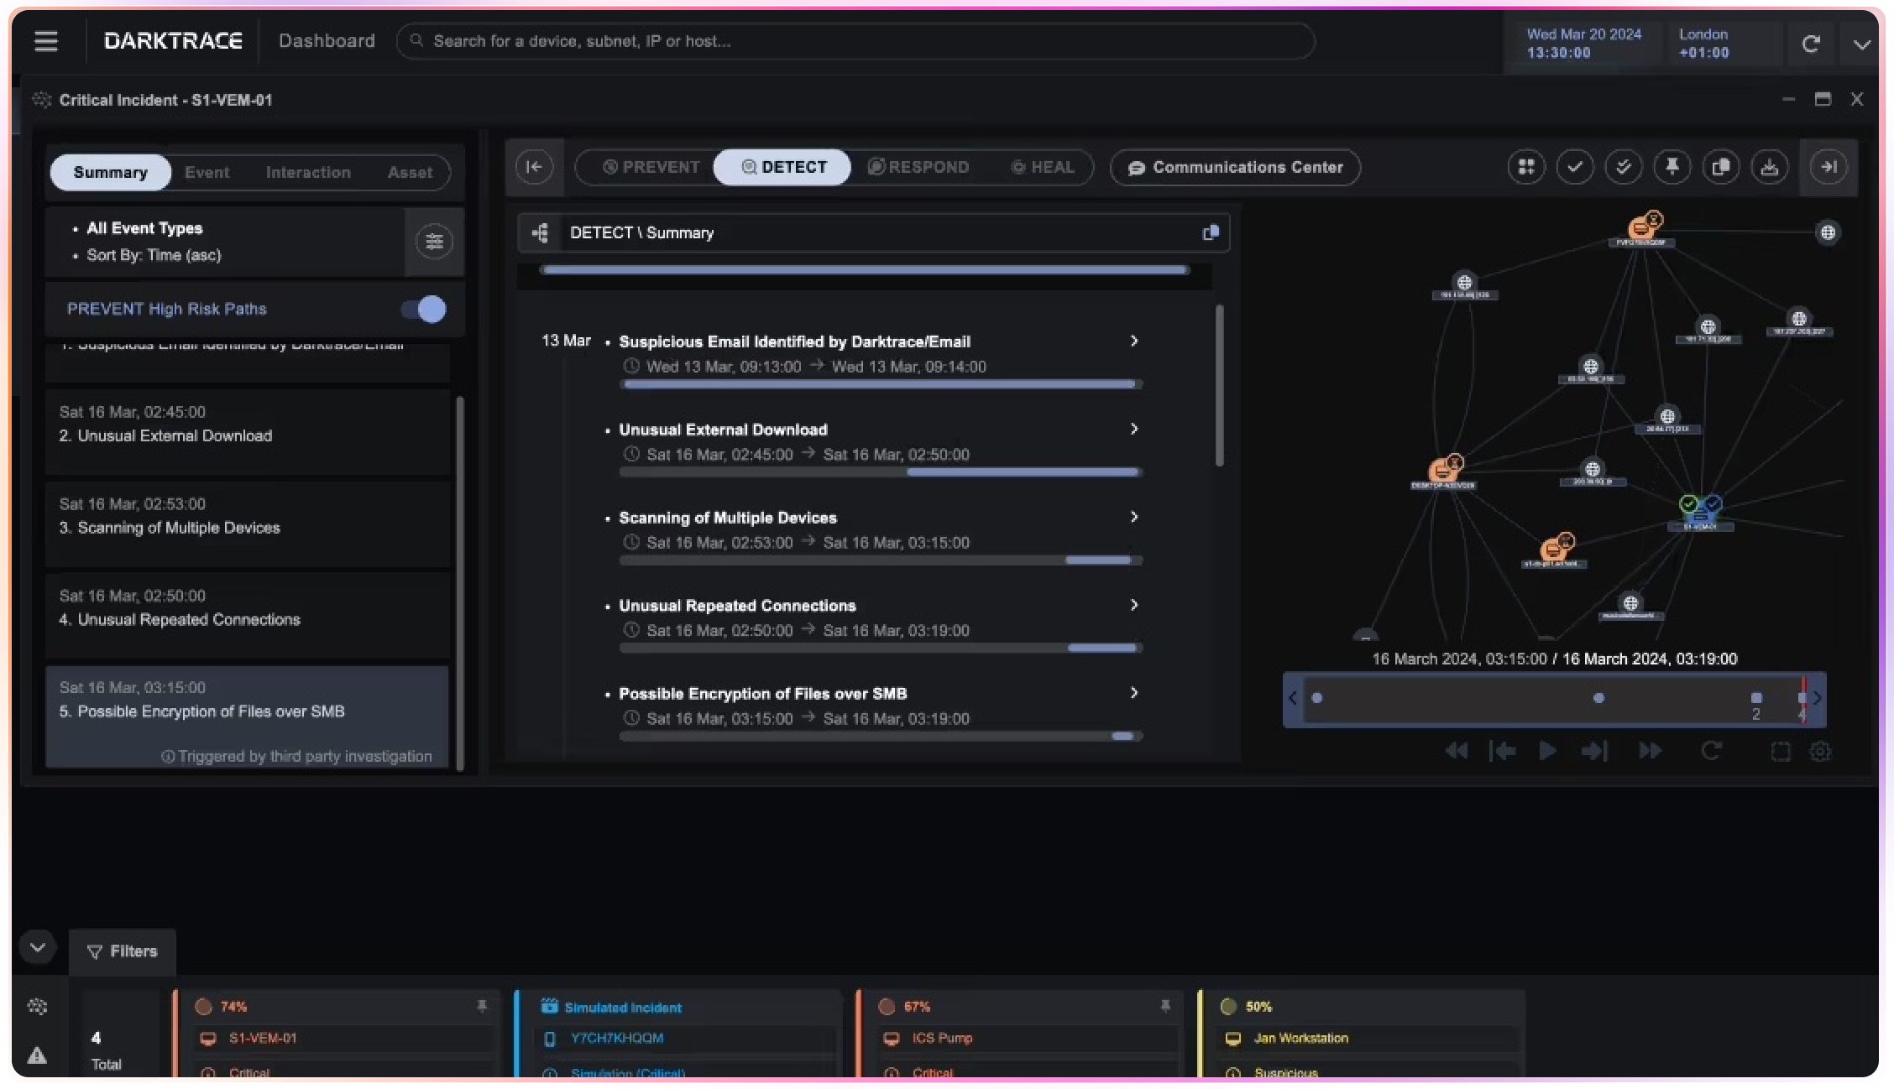The height and width of the screenshot is (1089, 1894).
Task: Expand Scanning of Multiple Devices chevron
Action: pos(1133,517)
